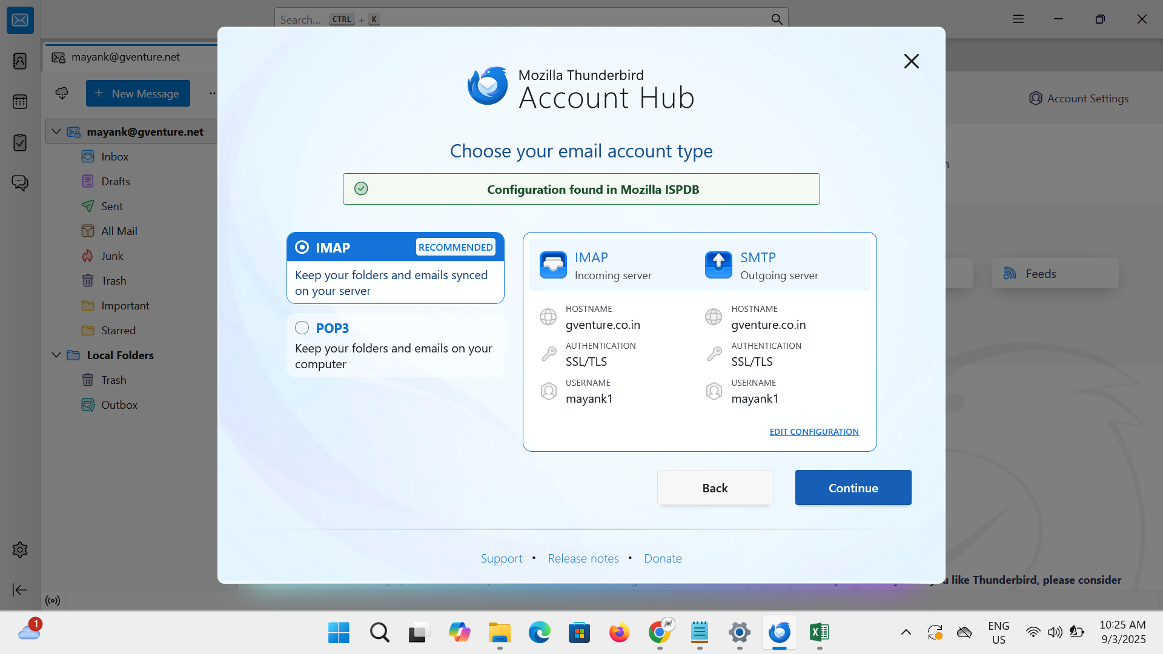The image size is (1163, 654).
Task: Open the Address Book sidebar icon
Action: click(x=20, y=61)
